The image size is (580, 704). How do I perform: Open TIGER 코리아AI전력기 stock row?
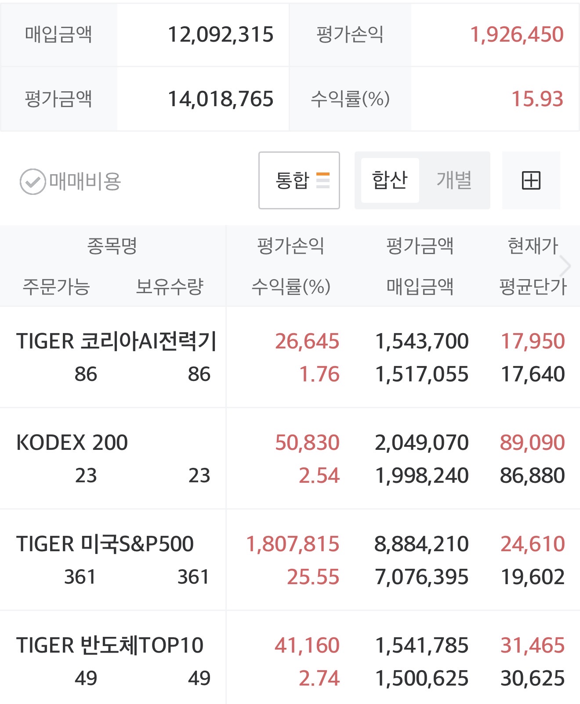116,341
